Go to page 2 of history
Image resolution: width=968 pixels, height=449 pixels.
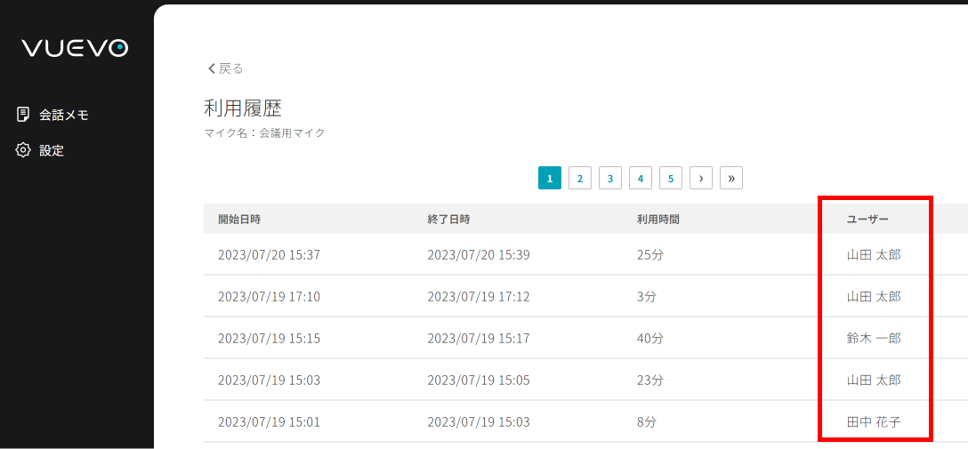[580, 178]
